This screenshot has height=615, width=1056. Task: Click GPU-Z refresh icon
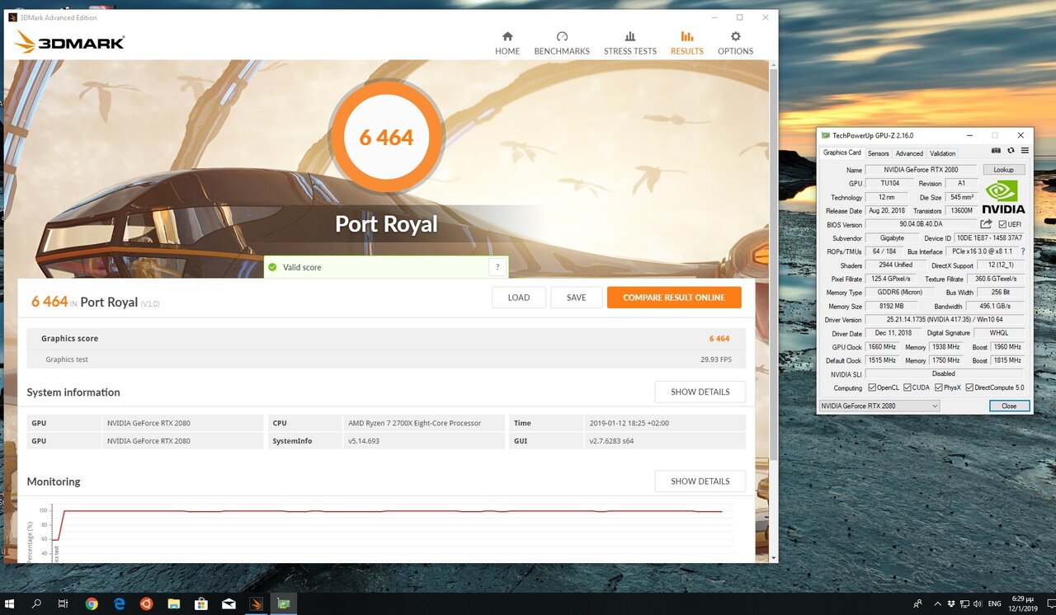[1011, 151]
